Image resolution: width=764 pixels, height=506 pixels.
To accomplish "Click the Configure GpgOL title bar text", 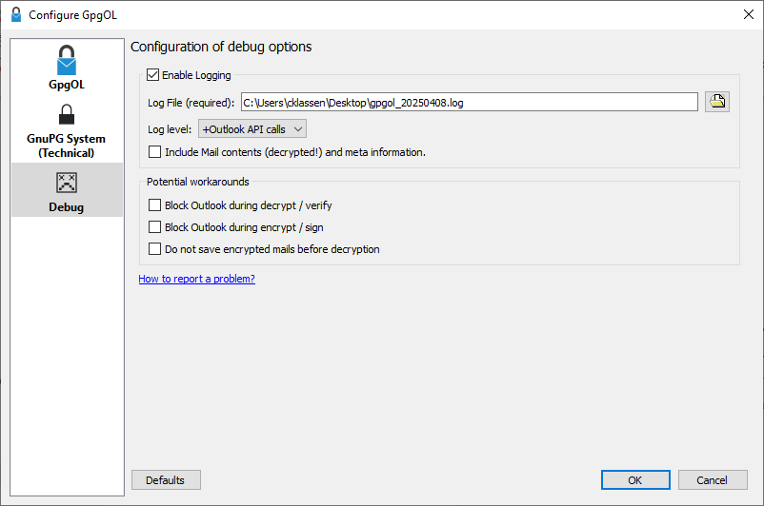I will pos(72,15).
